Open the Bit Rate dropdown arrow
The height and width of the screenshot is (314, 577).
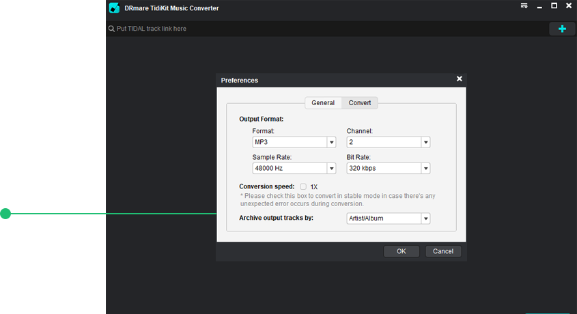coord(426,169)
